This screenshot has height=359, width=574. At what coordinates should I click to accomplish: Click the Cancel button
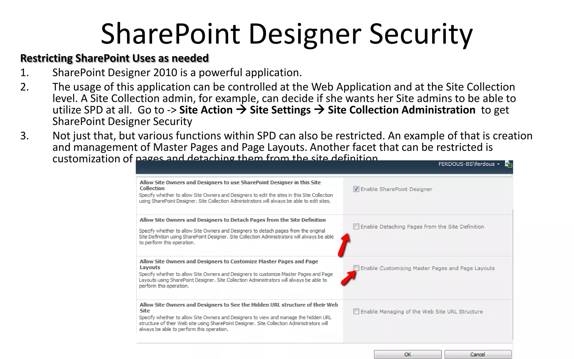[x=478, y=355]
